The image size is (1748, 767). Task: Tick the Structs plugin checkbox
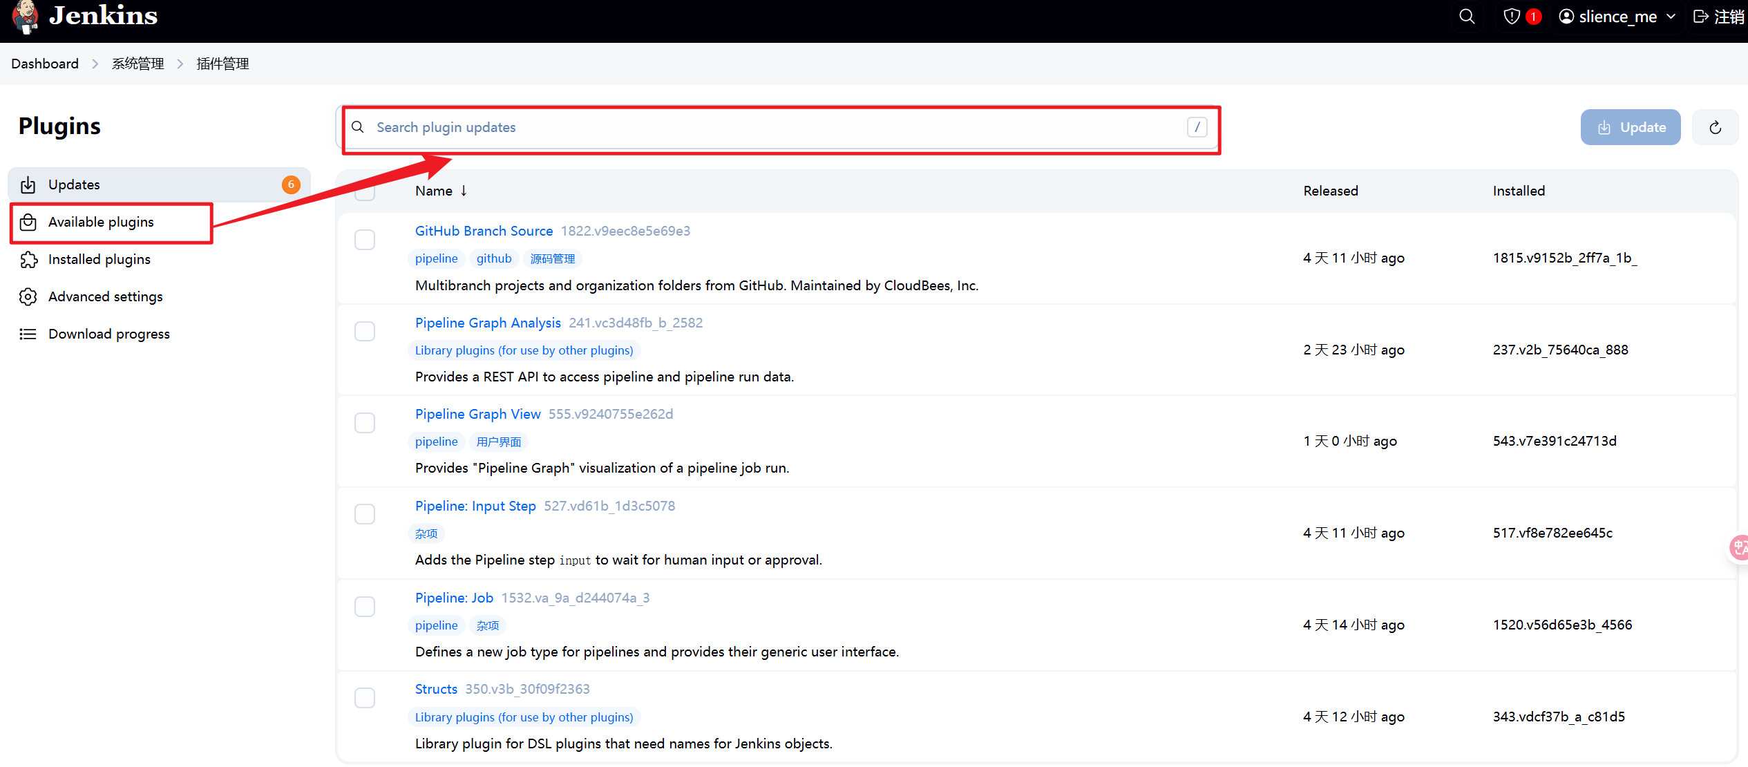pos(365,697)
